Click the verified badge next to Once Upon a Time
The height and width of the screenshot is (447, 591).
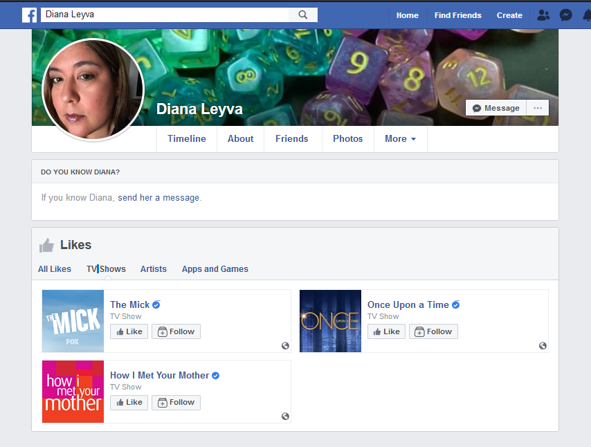click(x=455, y=304)
